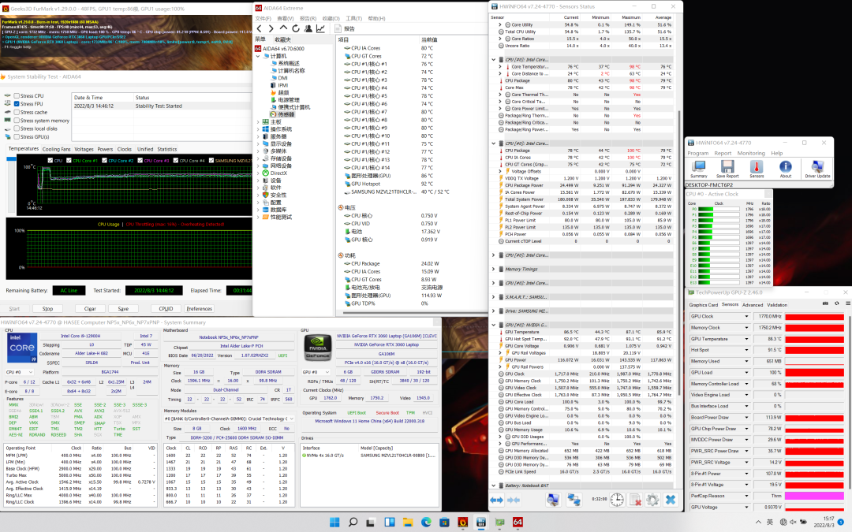Enable Stress system memory checkbox
This screenshot has height=532, width=852.
coord(17,121)
